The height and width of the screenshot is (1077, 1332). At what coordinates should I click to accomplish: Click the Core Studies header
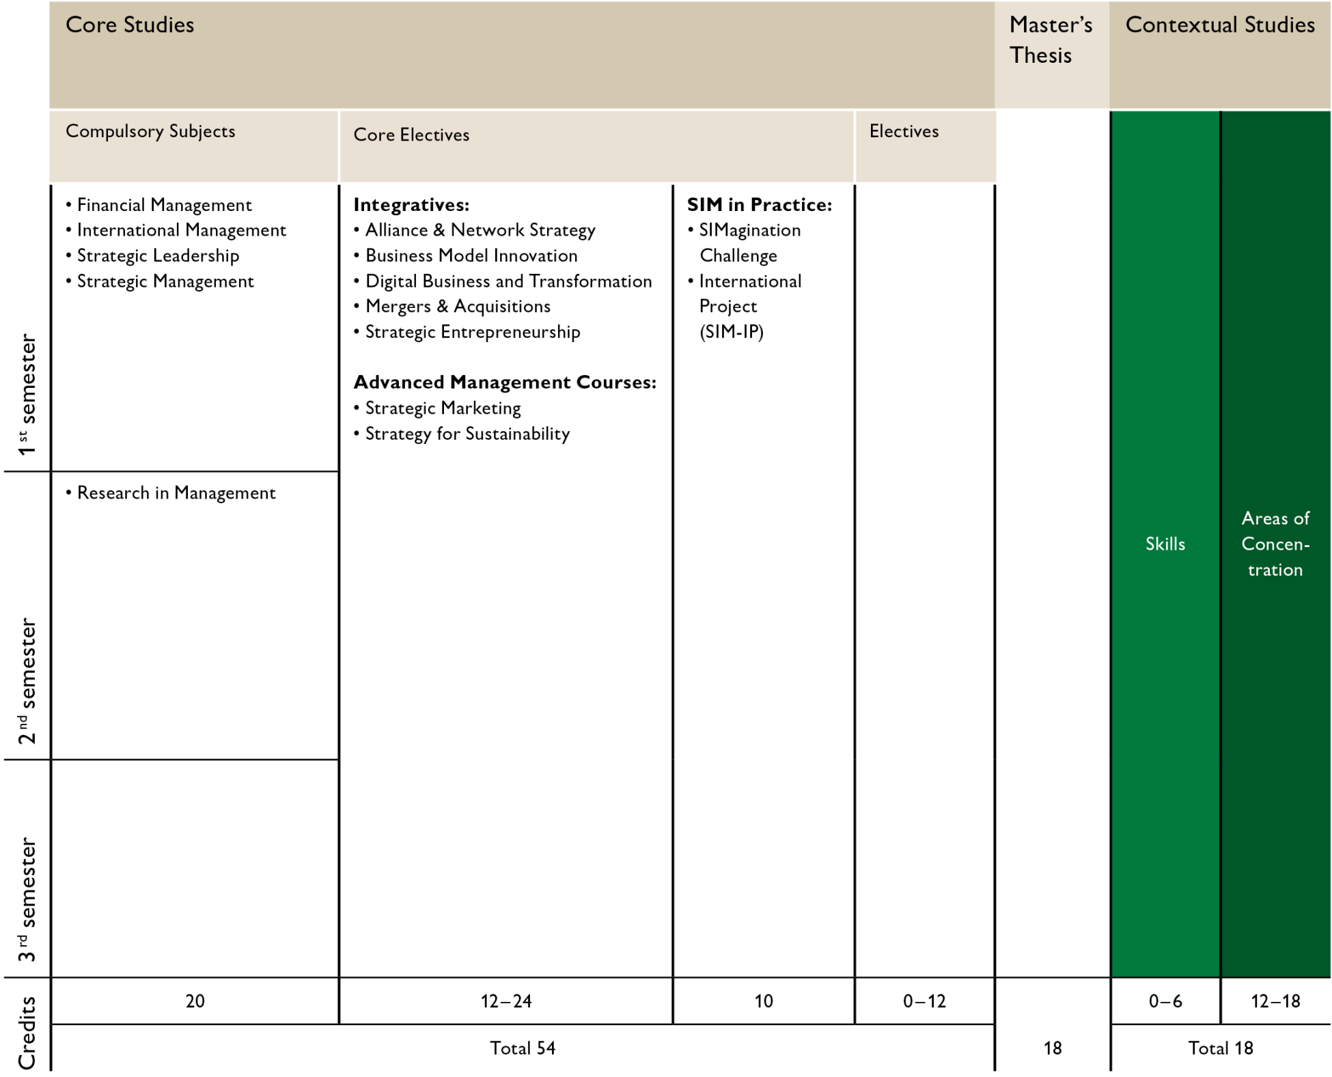(x=130, y=25)
